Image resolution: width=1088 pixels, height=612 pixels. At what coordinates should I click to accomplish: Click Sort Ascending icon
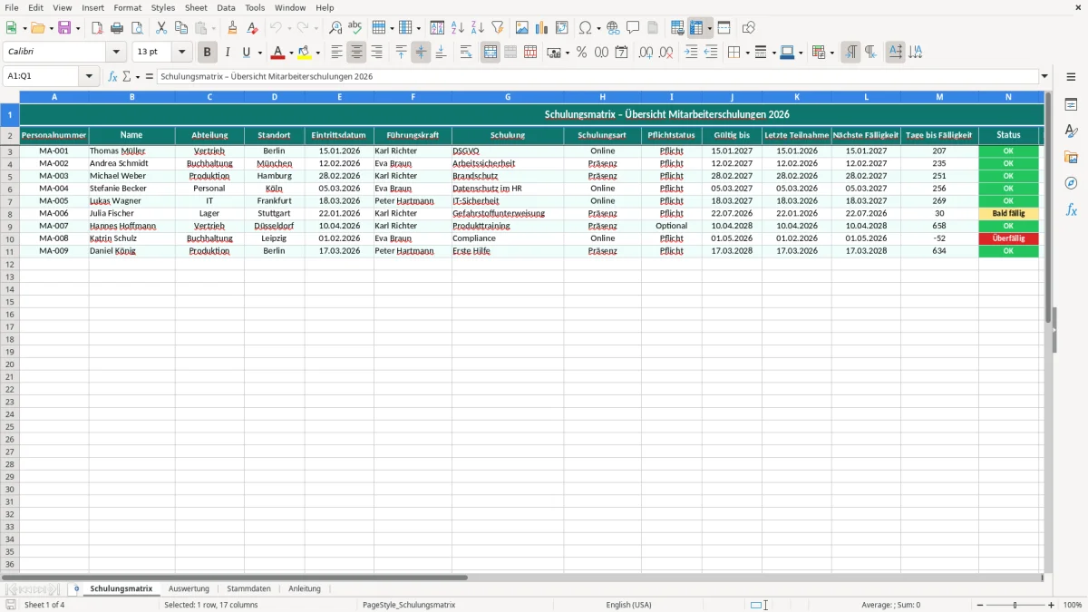(x=458, y=28)
